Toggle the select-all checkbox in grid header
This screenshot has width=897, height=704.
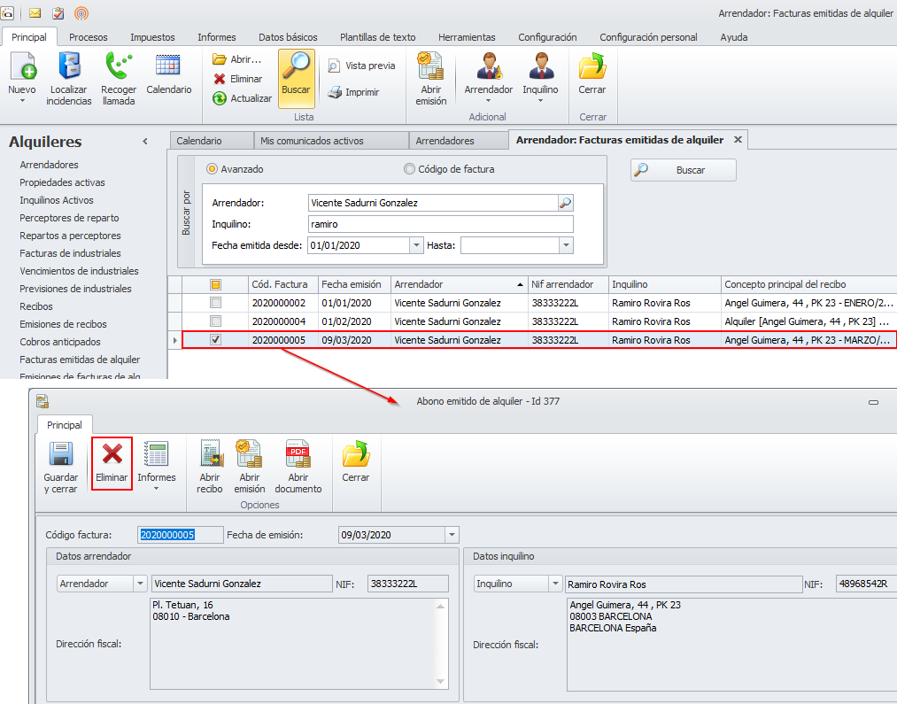coord(216,284)
